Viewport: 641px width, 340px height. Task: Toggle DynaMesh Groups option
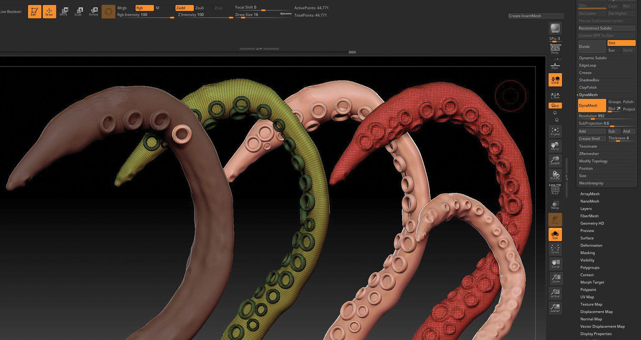614,102
